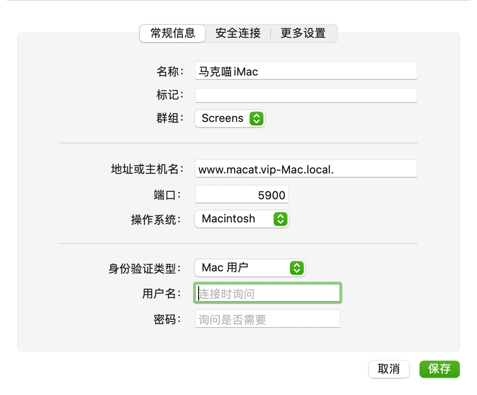Expand the 操作系统 Macintosh dropdown
This screenshot has height=395, width=477.
(242, 219)
